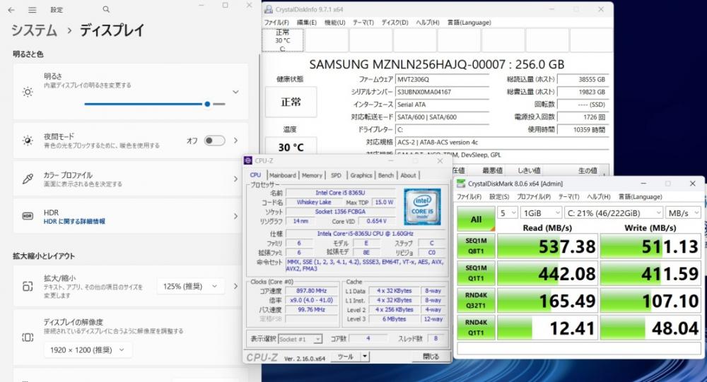Open the 1920 × 1200 resolution dropdown
The image size is (707, 382).
[x=88, y=350]
